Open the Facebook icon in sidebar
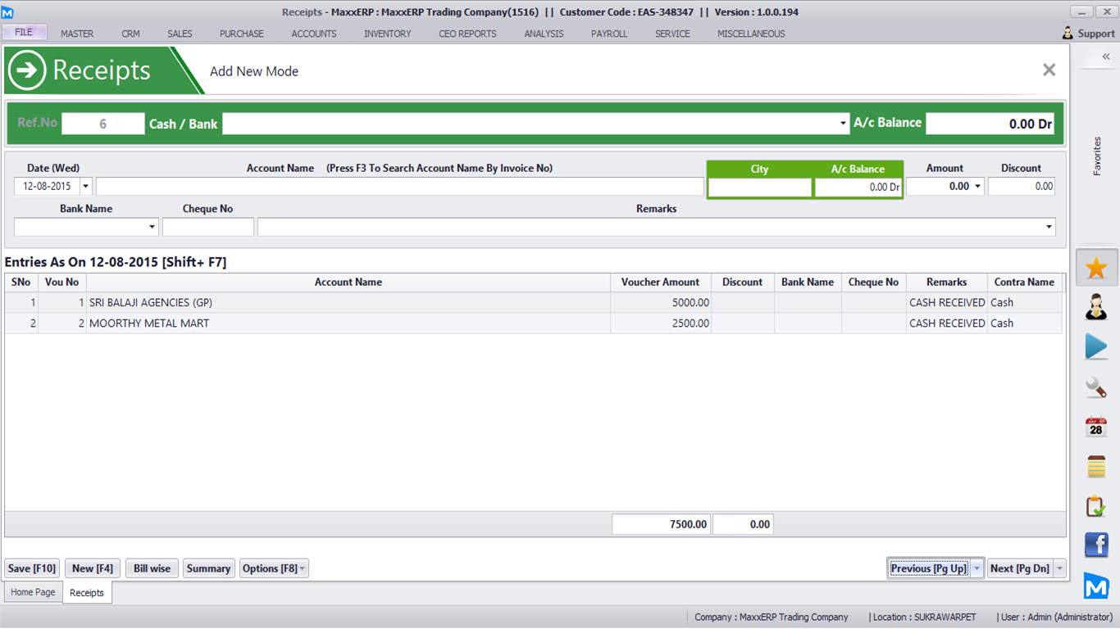1120x629 pixels. (x=1096, y=545)
